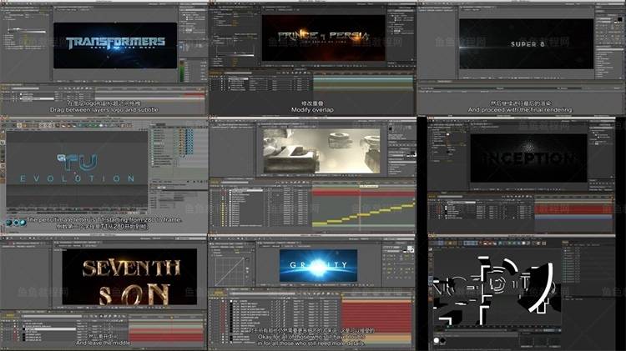Click the yellow staircase layer bars in center timeline
The height and width of the screenshot is (351, 626).
pyautogui.click(x=362, y=215)
